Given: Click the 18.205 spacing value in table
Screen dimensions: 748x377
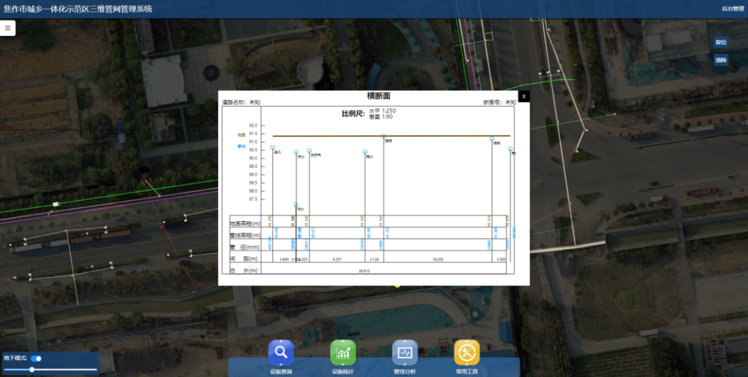Looking at the screenshot, I should (x=438, y=258).
